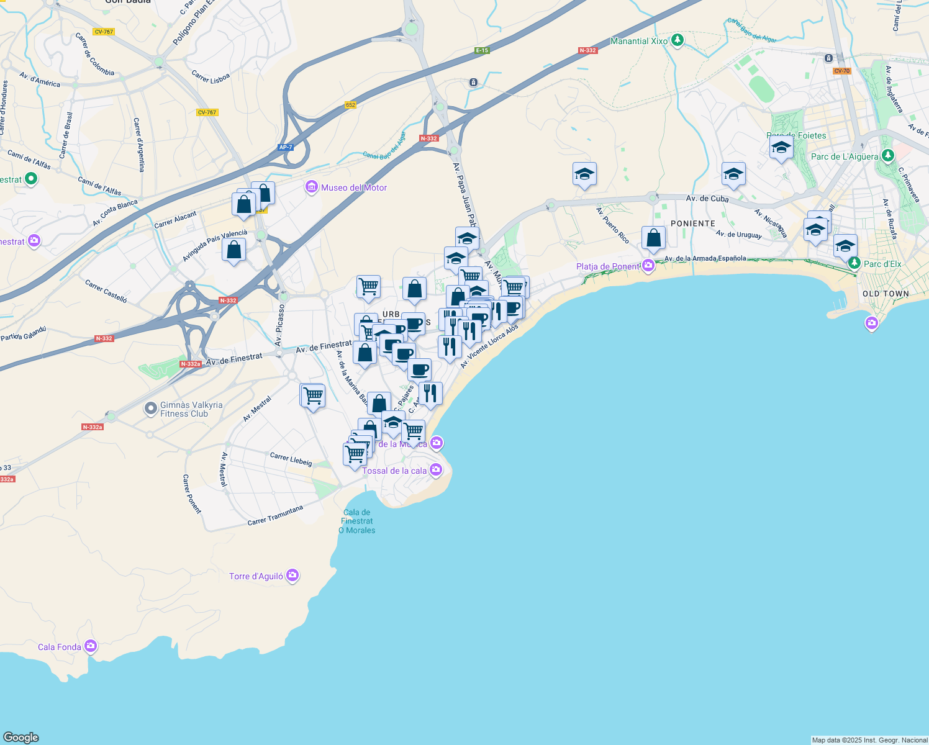929x745 pixels.
Task: Click the N-332 road badge near the roundabout
Action: pos(227,300)
